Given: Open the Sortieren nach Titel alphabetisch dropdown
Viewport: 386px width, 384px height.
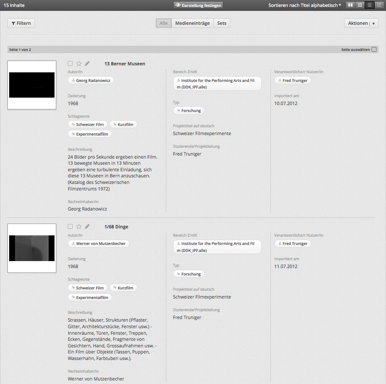Looking at the screenshot, I should pos(304,5).
